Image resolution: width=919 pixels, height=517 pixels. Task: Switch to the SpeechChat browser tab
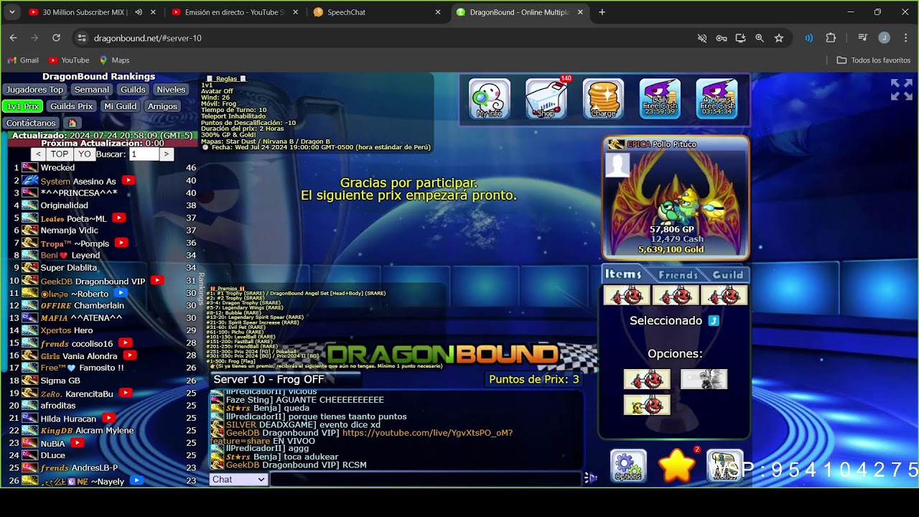tap(377, 12)
